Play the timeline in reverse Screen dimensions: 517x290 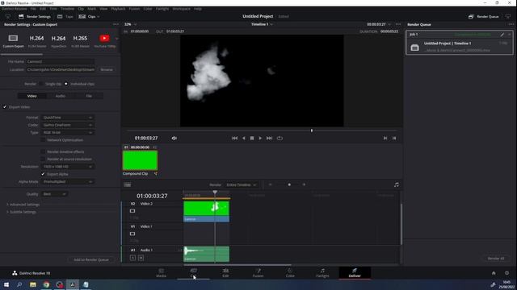(244, 138)
